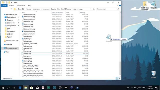Open the Файл tab
Image resolution: width=160 pixels, height=90 pixels.
click(4, 5)
